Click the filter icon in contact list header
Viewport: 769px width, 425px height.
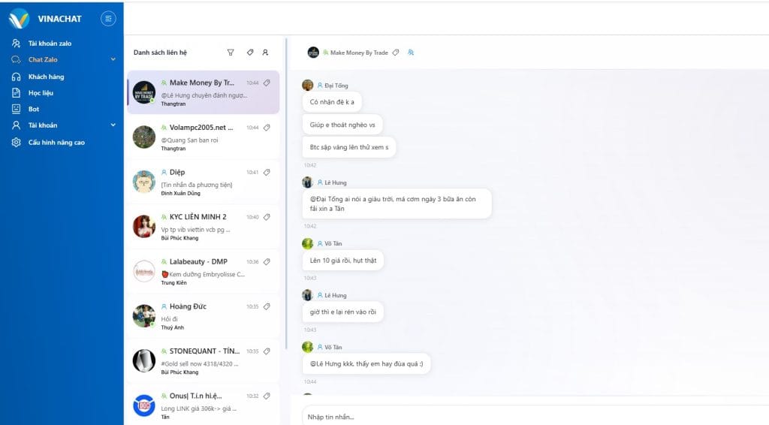click(231, 53)
